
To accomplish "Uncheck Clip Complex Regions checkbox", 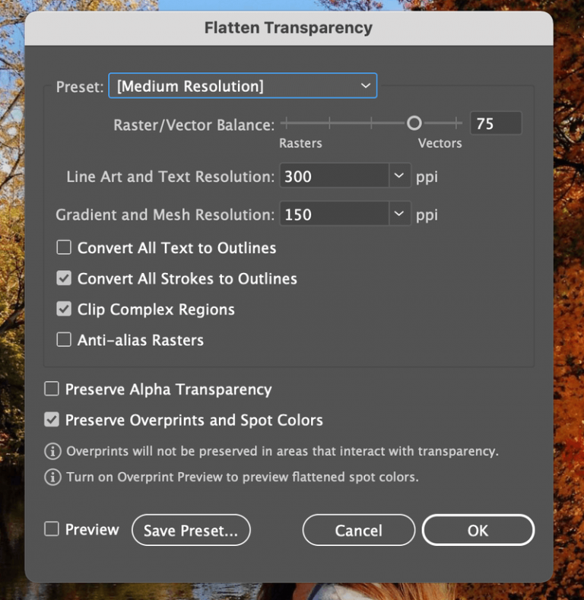I will coord(64,309).
